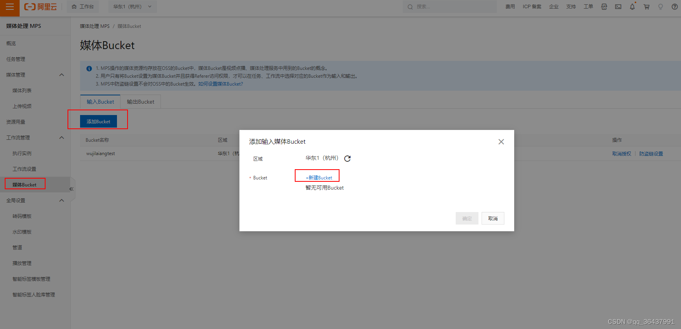The height and width of the screenshot is (329, 681).
Task: Click the 媒体处理 MPS breadcrumb link
Action: click(95, 26)
